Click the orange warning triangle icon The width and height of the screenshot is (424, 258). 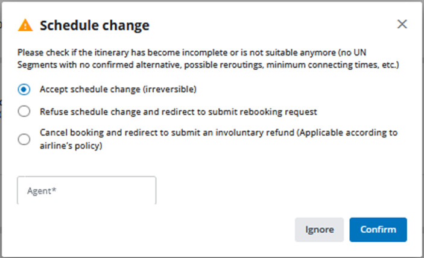pyautogui.click(x=25, y=25)
